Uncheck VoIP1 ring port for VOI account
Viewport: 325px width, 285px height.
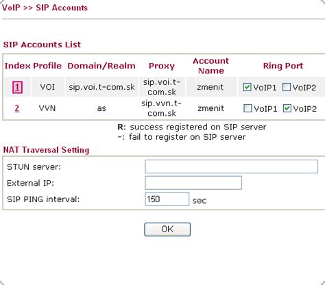pos(247,87)
